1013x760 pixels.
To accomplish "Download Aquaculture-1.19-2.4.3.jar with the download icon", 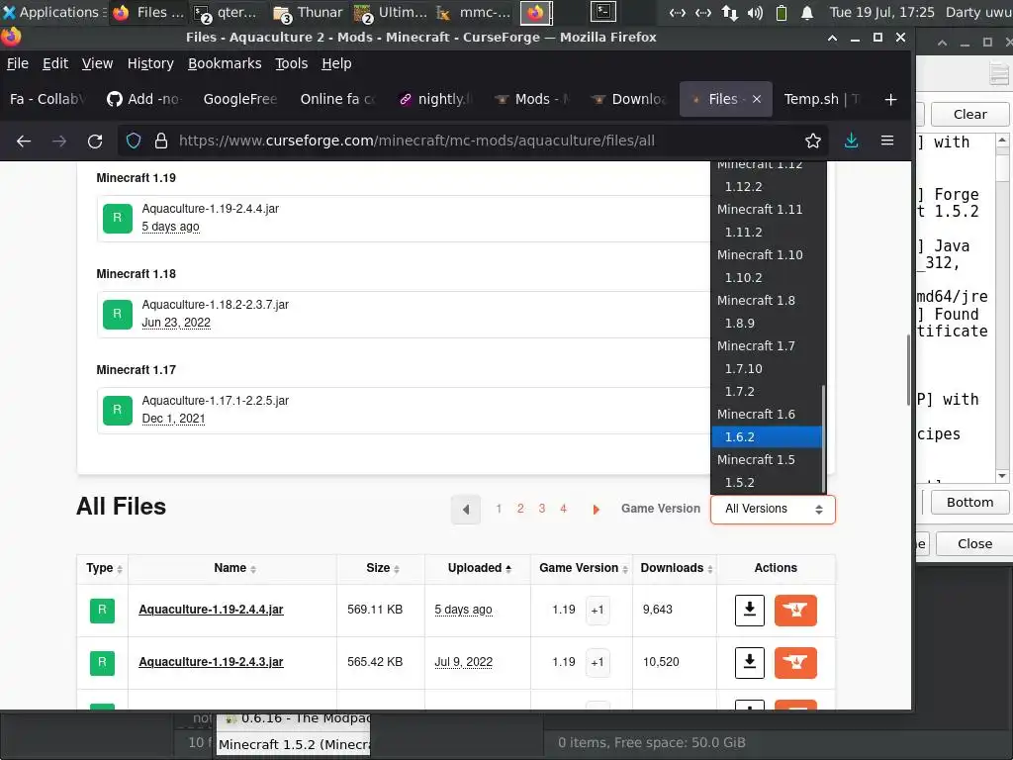I will pos(750,662).
